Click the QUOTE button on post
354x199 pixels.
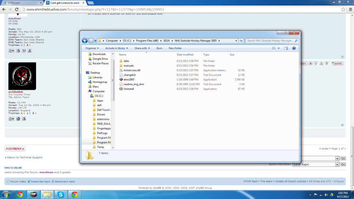337,64
